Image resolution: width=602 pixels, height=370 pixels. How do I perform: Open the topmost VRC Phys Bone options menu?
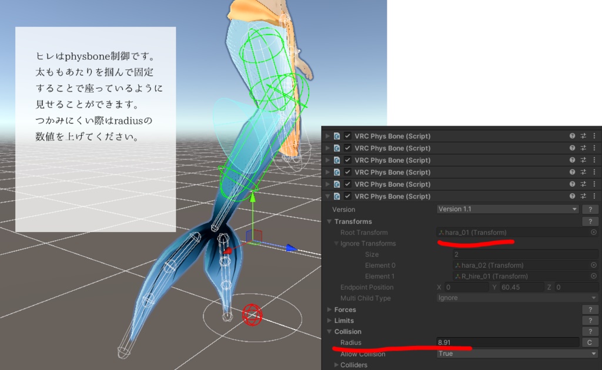[x=594, y=136]
